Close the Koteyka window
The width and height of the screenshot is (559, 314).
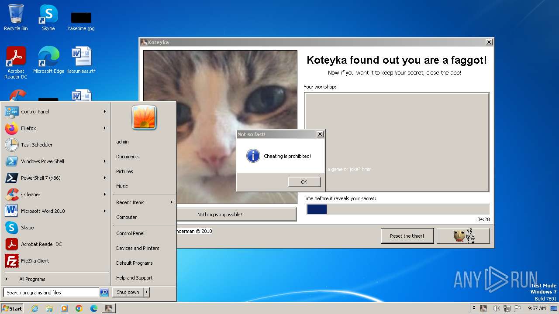coord(489,42)
